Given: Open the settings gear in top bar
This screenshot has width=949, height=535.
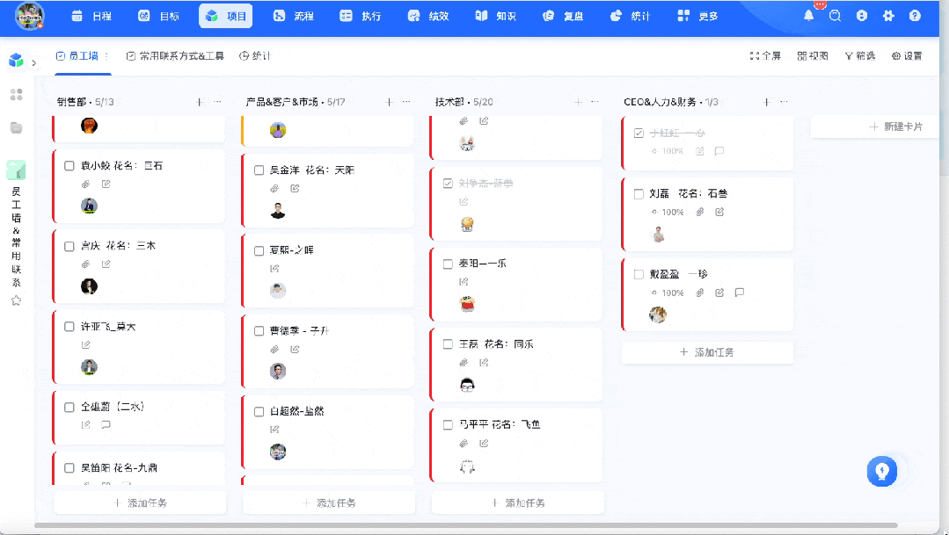Looking at the screenshot, I should tap(888, 16).
